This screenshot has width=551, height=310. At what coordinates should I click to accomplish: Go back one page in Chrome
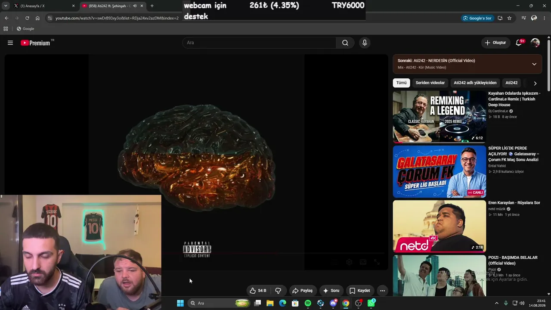(6, 18)
